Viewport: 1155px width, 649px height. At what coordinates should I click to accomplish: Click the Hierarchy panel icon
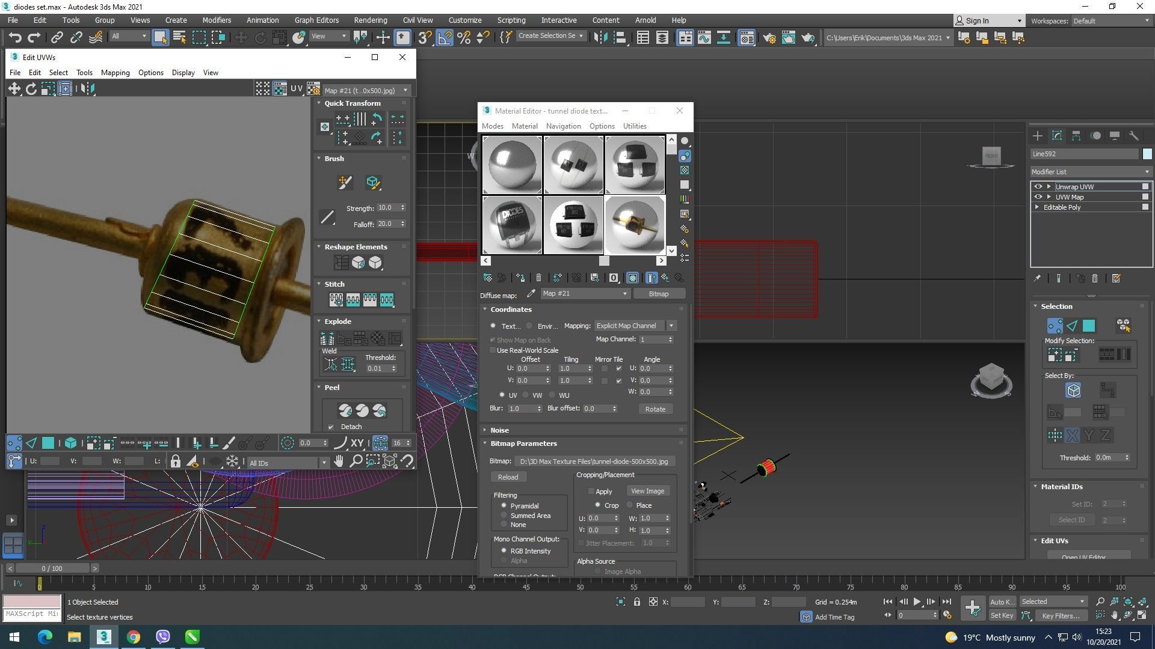point(1076,136)
